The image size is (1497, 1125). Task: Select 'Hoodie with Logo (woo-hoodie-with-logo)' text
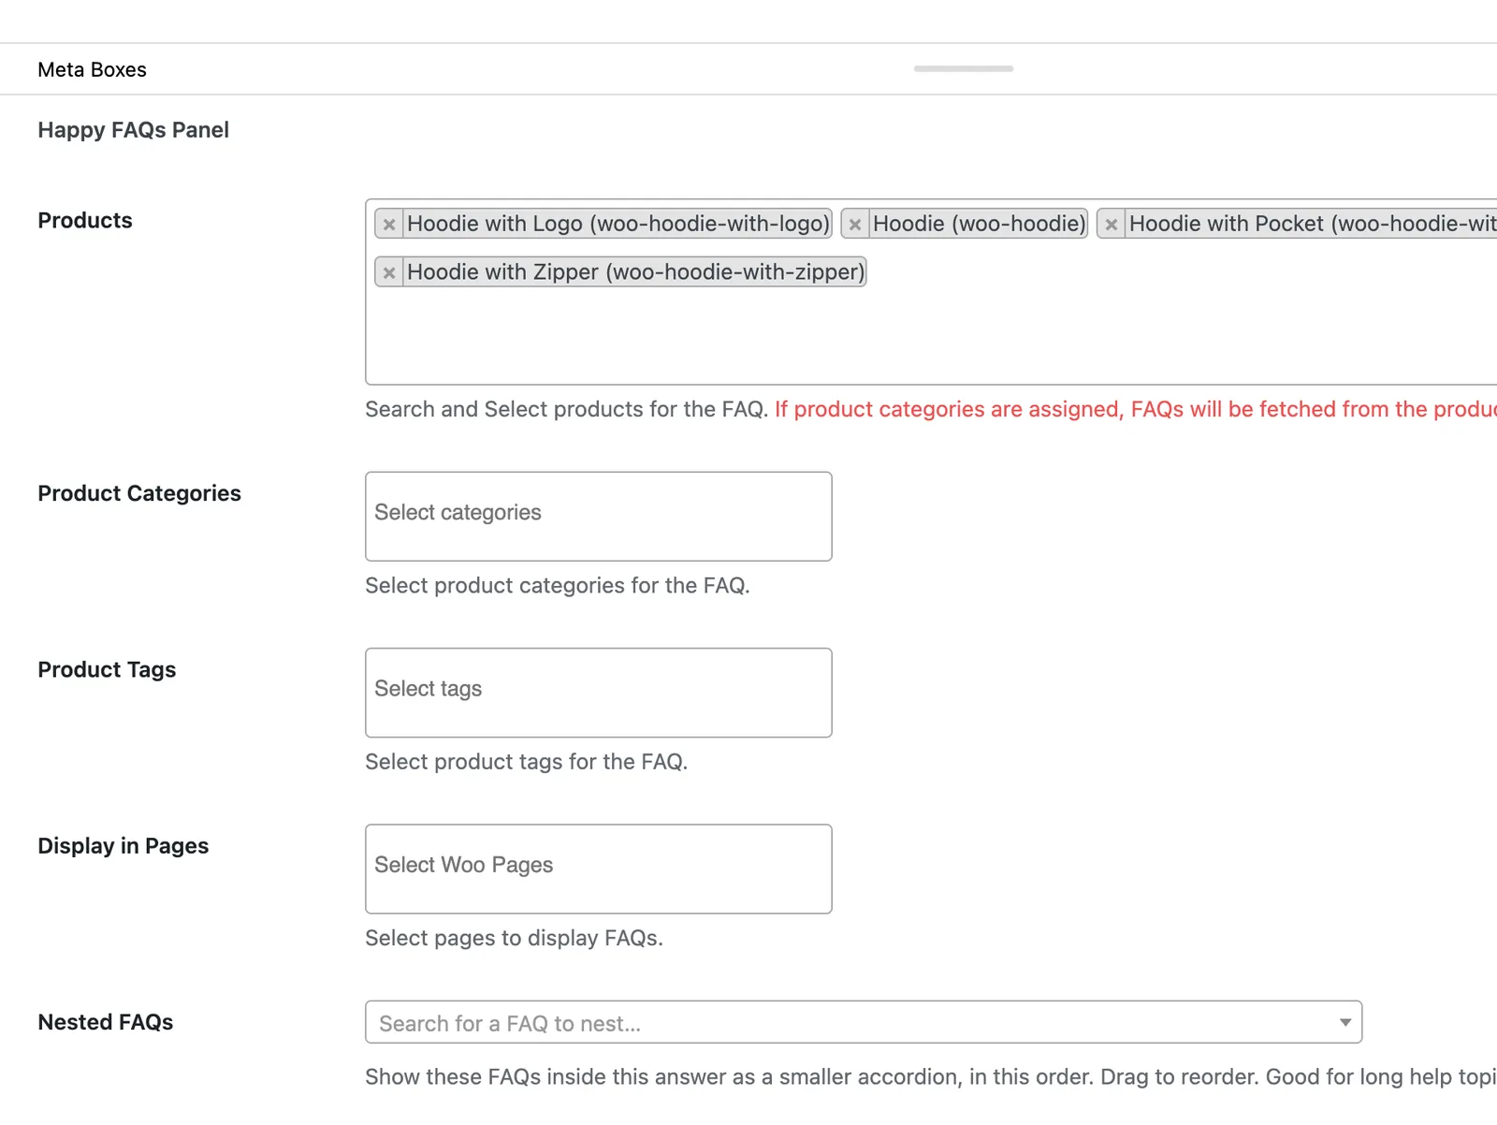click(x=618, y=224)
